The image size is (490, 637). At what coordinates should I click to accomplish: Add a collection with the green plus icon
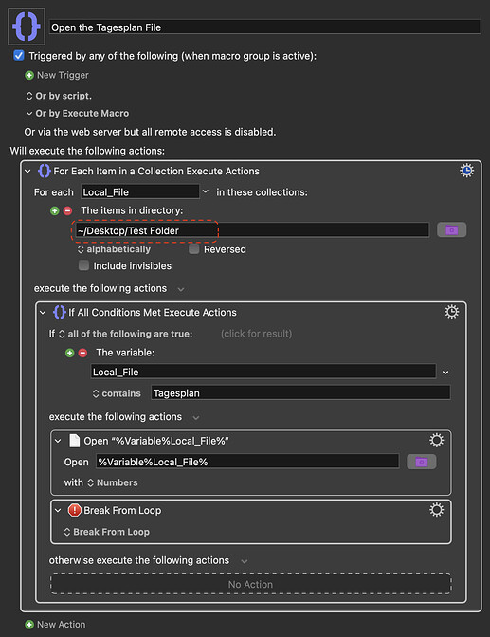[x=54, y=210]
